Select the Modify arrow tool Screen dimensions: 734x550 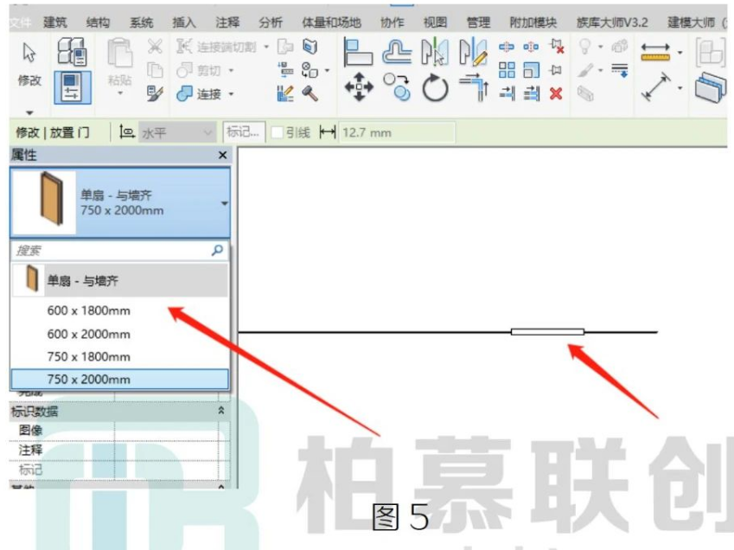[x=29, y=53]
